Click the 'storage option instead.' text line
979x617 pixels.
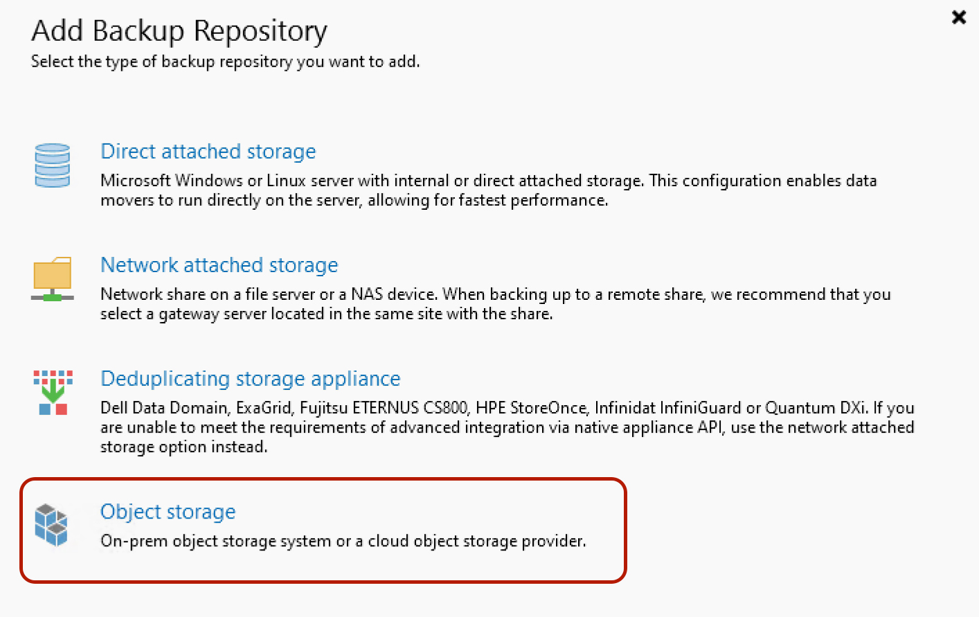point(183,447)
